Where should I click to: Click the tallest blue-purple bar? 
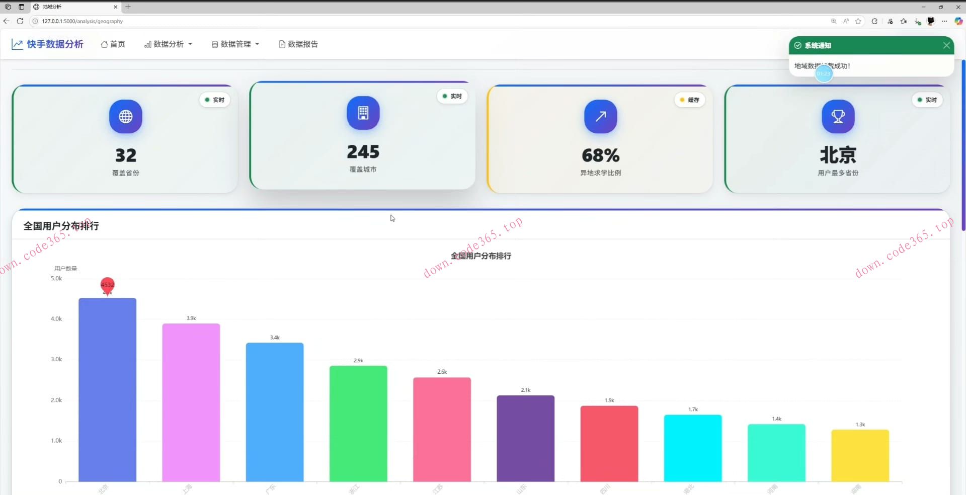pos(107,389)
